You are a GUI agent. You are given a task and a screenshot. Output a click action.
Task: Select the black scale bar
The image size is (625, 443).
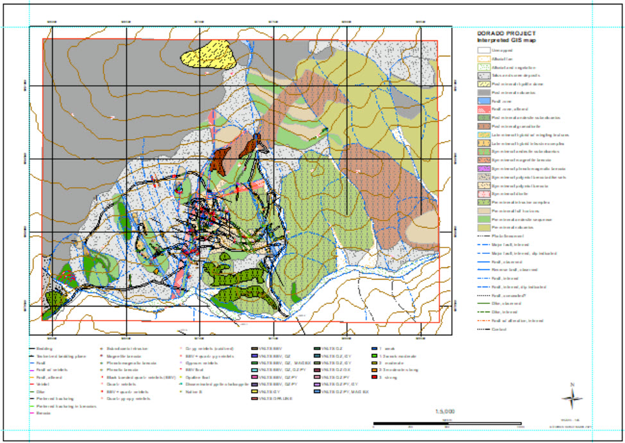448,422
